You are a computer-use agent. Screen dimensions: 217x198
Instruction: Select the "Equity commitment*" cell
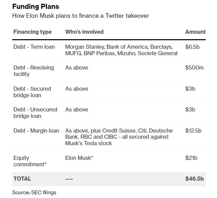click(x=30, y=161)
